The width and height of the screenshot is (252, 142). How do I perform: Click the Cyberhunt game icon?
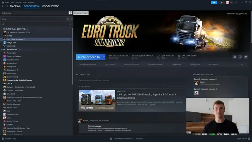click(4, 94)
